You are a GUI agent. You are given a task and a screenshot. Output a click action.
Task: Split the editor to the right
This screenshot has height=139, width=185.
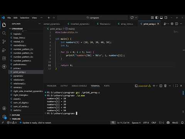pos(177,24)
